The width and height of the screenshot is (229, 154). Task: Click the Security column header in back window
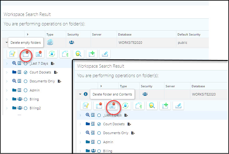pyautogui.click(x=73, y=35)
